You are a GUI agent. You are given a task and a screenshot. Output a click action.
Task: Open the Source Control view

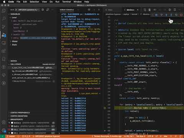coord(4,26)
